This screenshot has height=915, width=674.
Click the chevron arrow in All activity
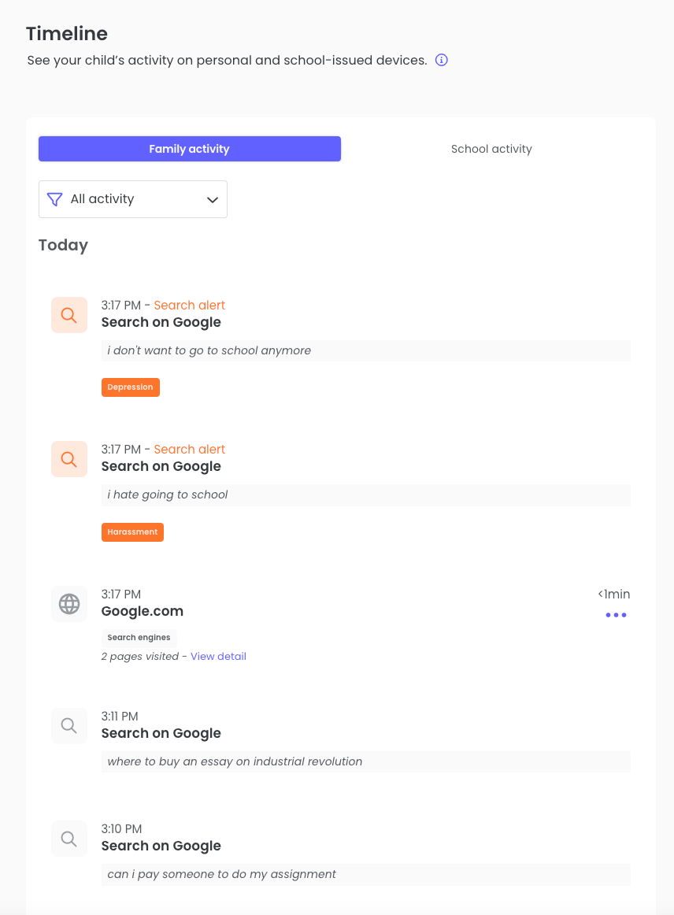213,200
